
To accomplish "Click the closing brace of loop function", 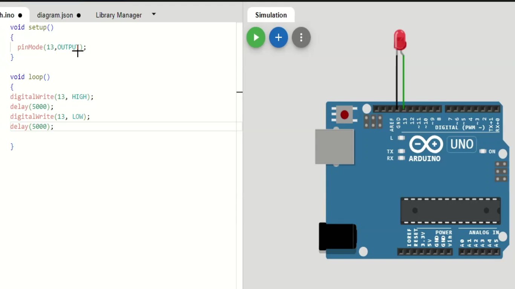I will pos(12,147).
